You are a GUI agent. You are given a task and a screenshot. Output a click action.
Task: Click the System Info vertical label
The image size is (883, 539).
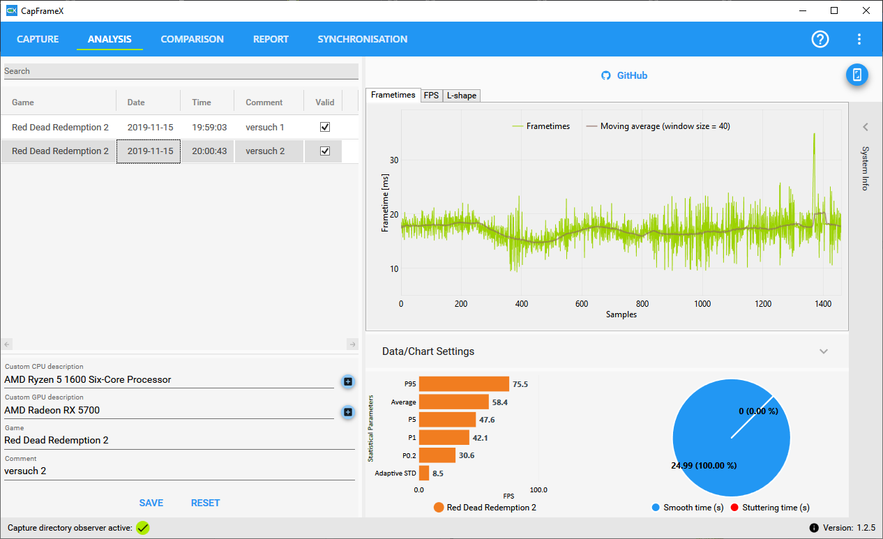coord(866,168)
